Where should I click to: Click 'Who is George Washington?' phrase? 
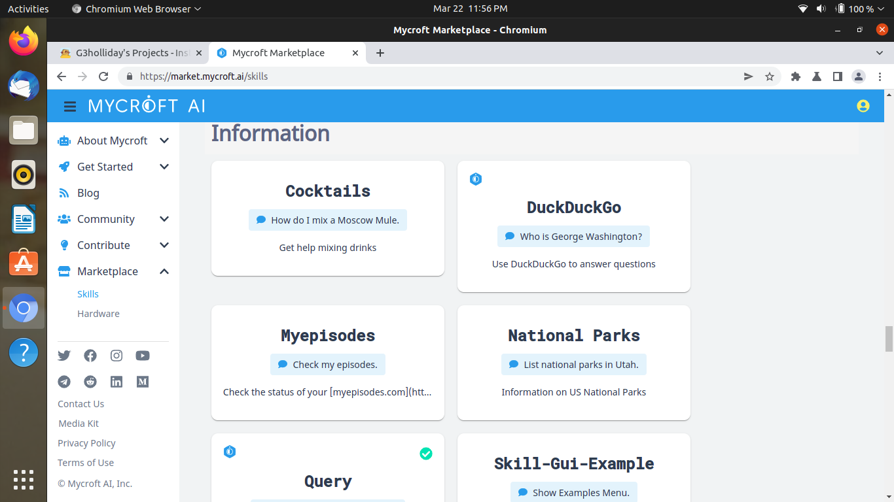point(573,237)
